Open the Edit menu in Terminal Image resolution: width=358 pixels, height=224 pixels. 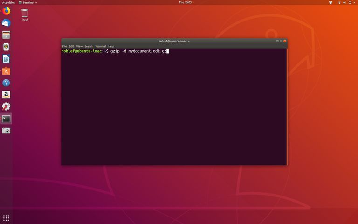(x=71, y=46)
